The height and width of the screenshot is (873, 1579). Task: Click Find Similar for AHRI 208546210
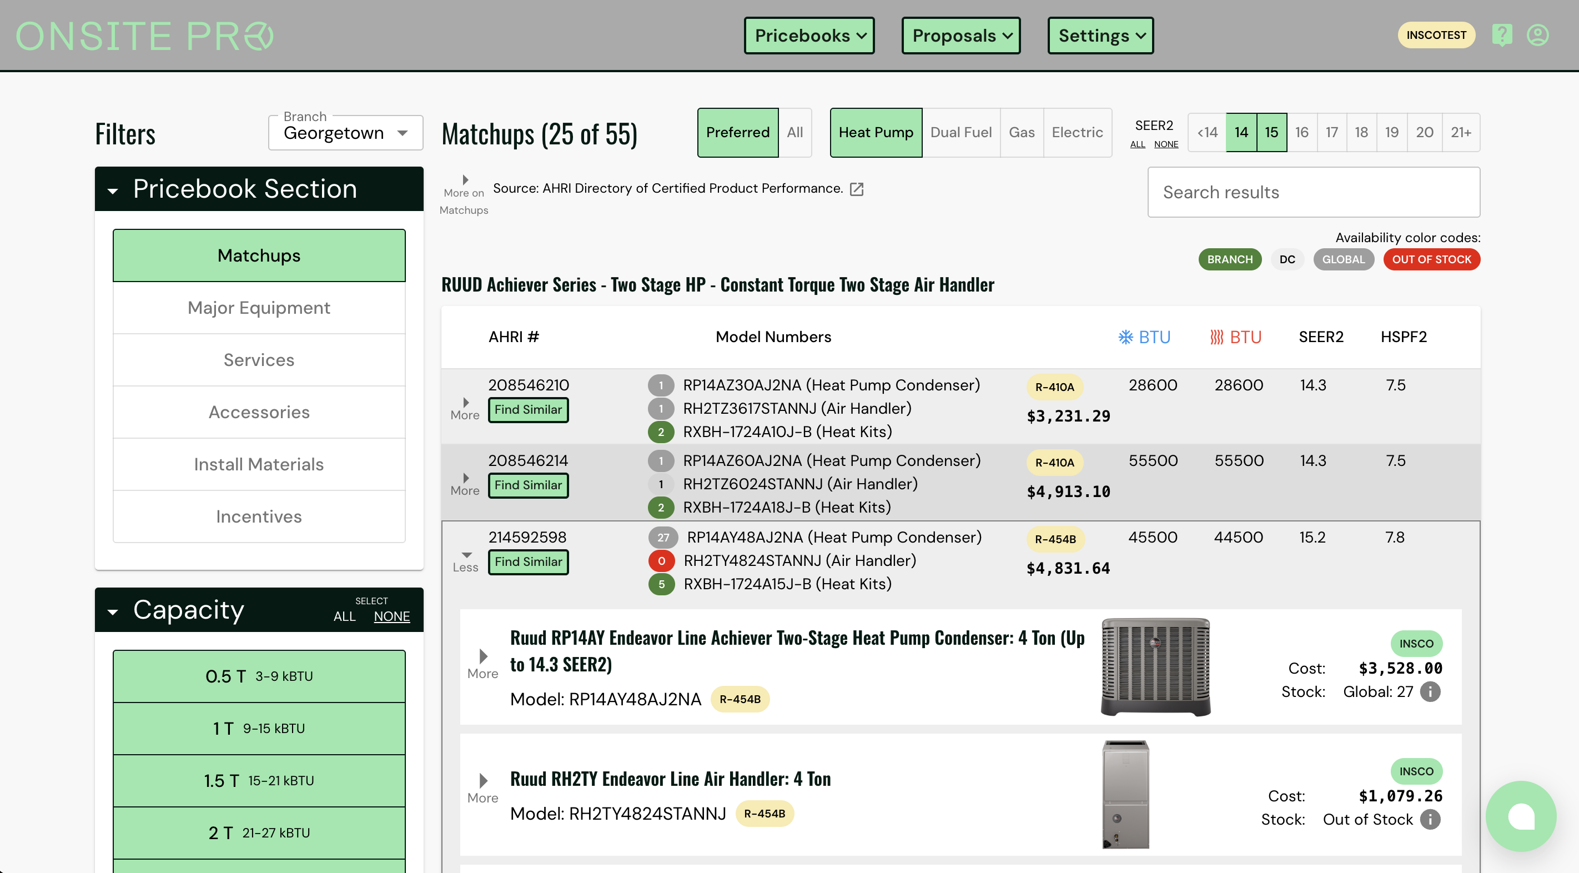coord(529,409)
